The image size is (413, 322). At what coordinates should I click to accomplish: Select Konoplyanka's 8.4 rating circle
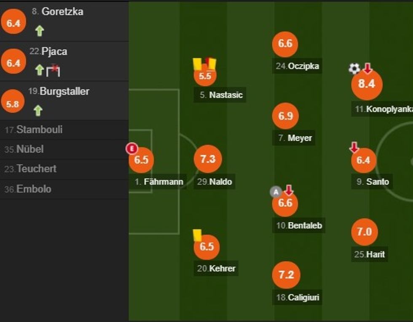click(x=367, y=84)
